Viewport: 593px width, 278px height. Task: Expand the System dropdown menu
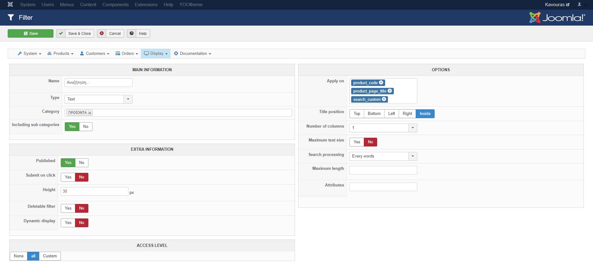pos(29,54)
